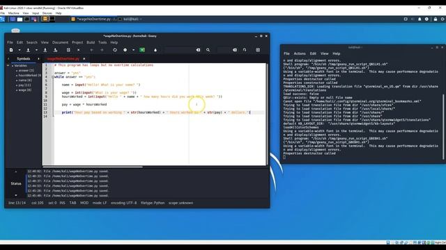Click into the toolbar search text field

[x=180, y=50]
